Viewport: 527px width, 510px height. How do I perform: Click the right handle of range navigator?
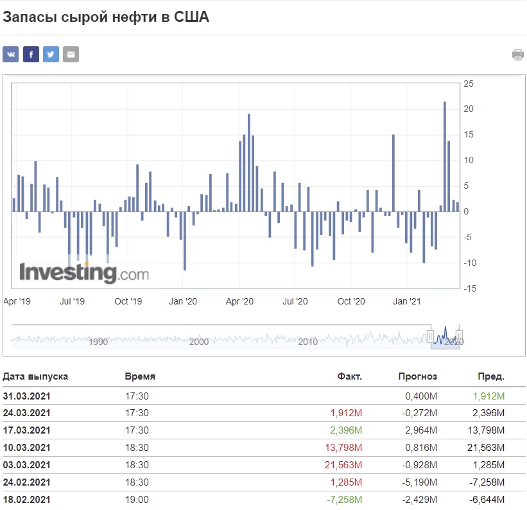point(459,336)
